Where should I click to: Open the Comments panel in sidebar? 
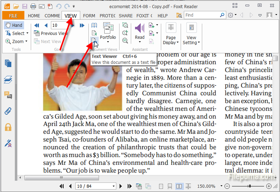coord(8,95)
